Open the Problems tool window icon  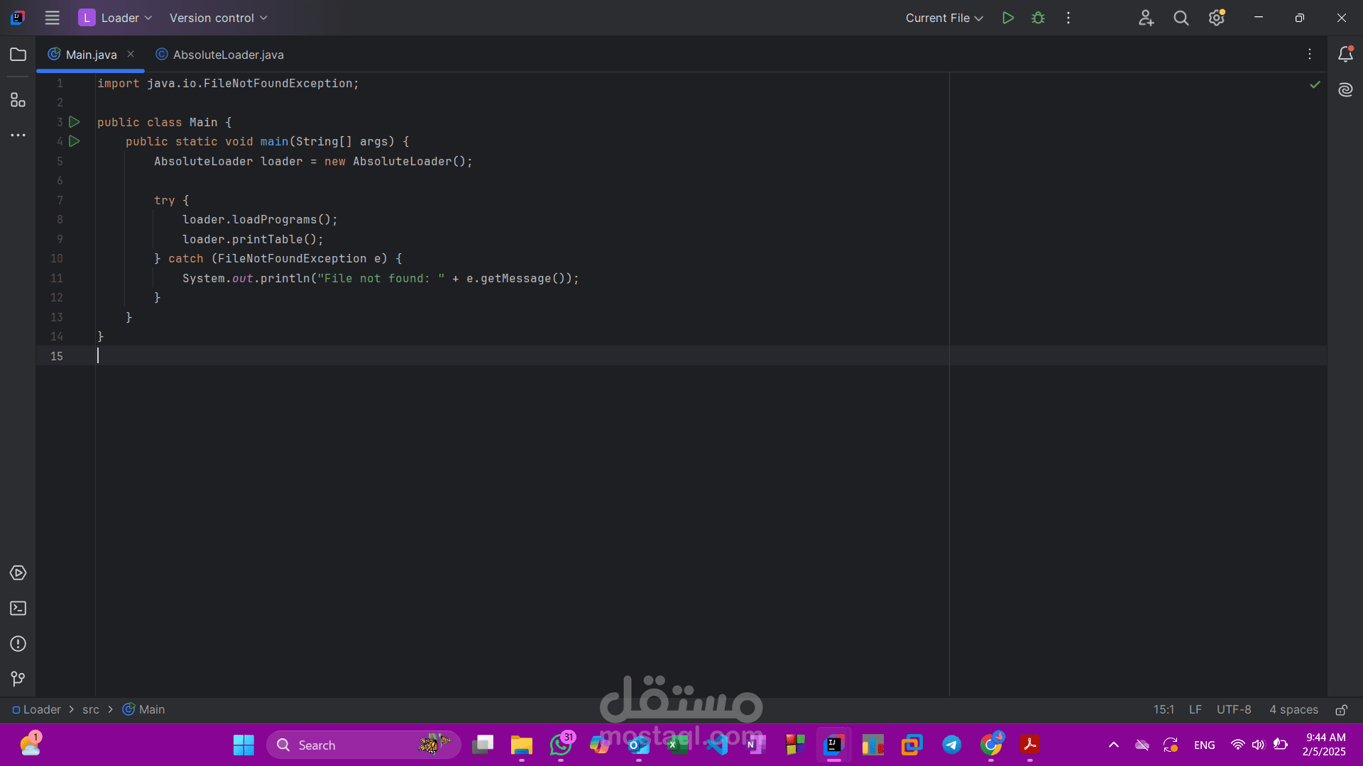tap(18, 644)
